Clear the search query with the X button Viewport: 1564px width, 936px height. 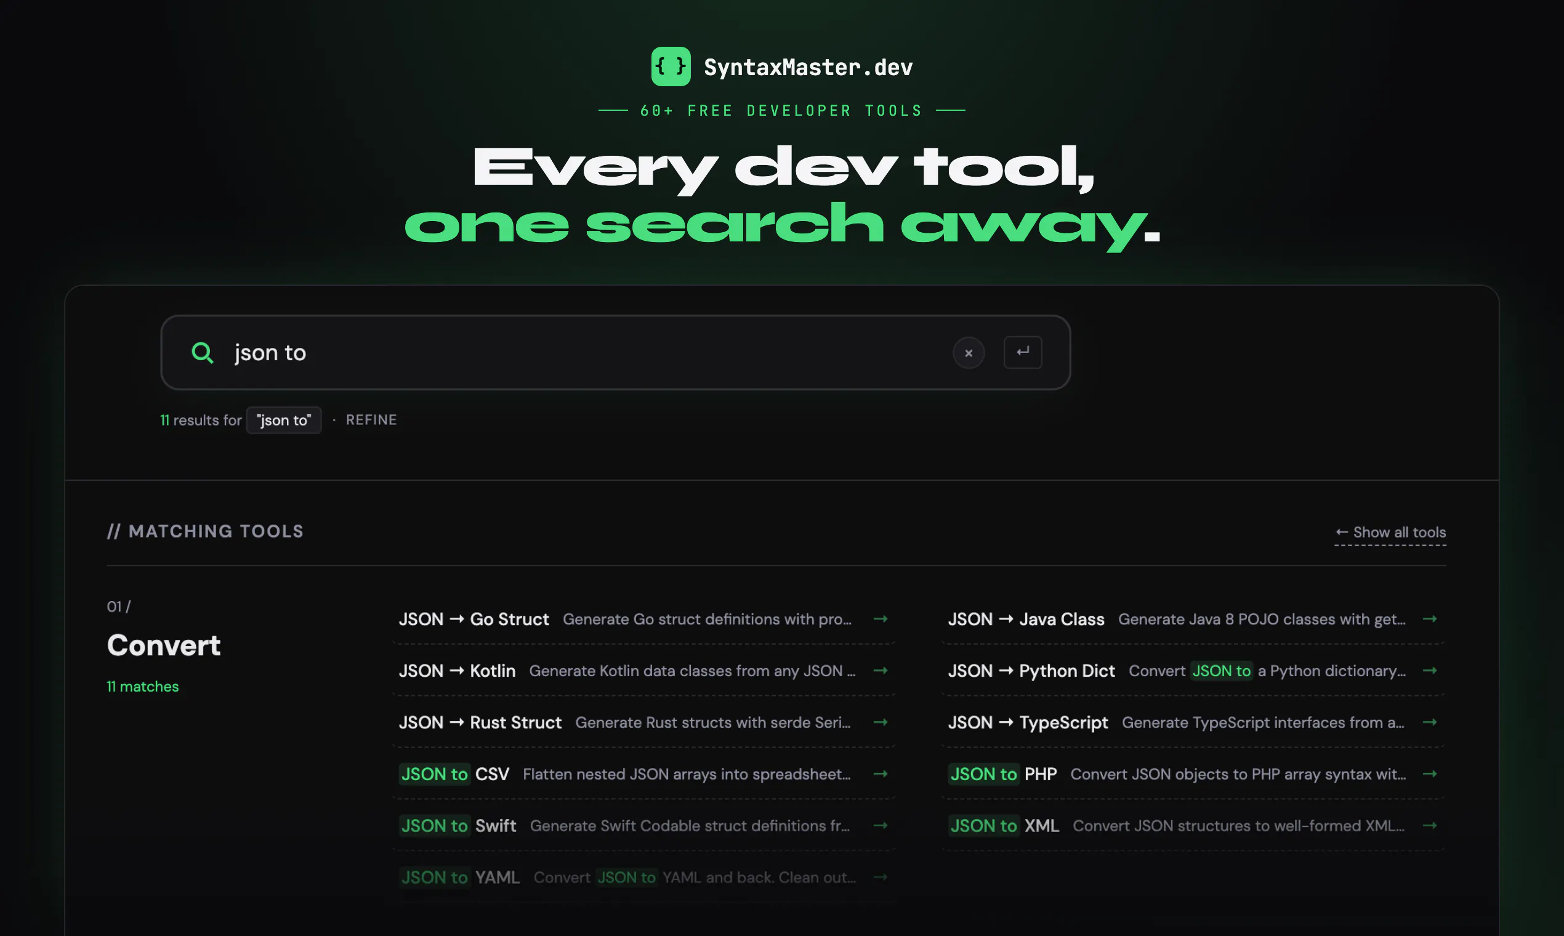click(968, 353)
